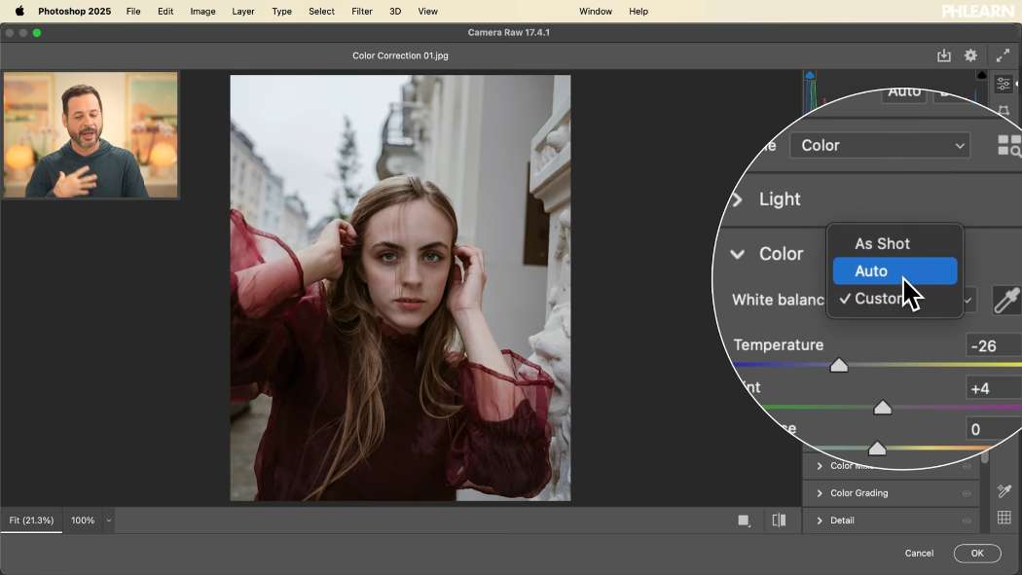Click the Color Correction 01.jpg filename

[x=400, y=55]
